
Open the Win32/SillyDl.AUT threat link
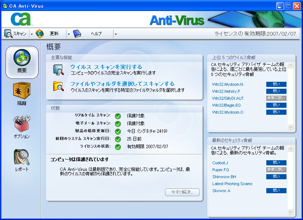coord(228,98)
